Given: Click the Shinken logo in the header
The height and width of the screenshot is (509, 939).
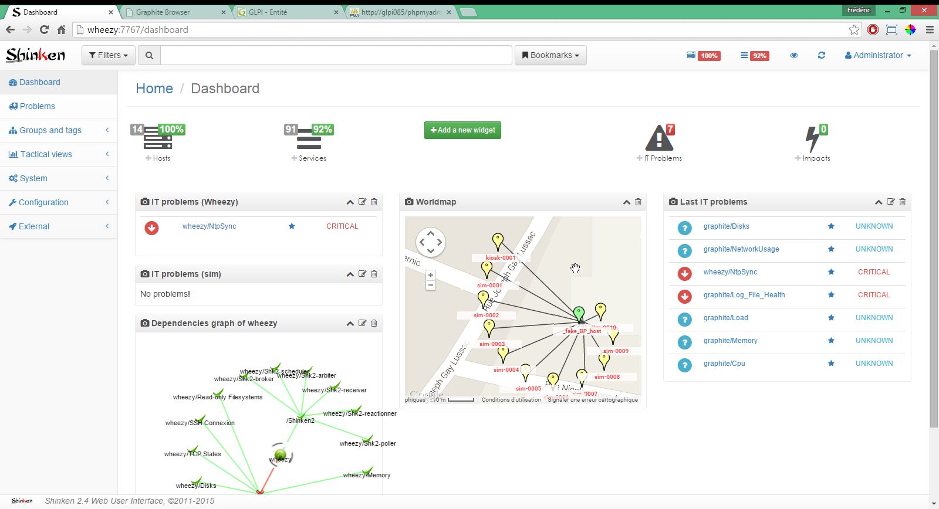Looking at the screenshot, I should 35,55.
